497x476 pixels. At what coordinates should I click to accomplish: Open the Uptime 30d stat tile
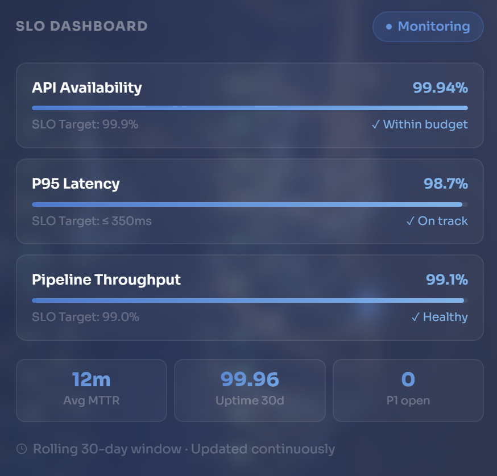click(250, 390)
